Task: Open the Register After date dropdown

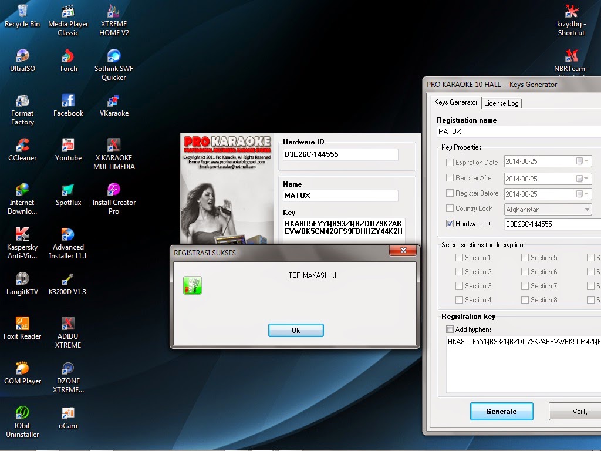Action: click(x=583, y=179)
